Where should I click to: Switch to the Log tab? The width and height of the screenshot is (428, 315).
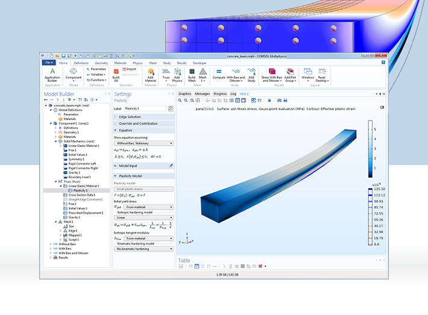pos(233,93)
